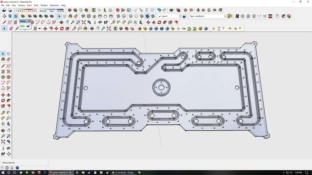Activate the Move tool in left toolbar
Screen dimensions: 312x175
(3, 95)
